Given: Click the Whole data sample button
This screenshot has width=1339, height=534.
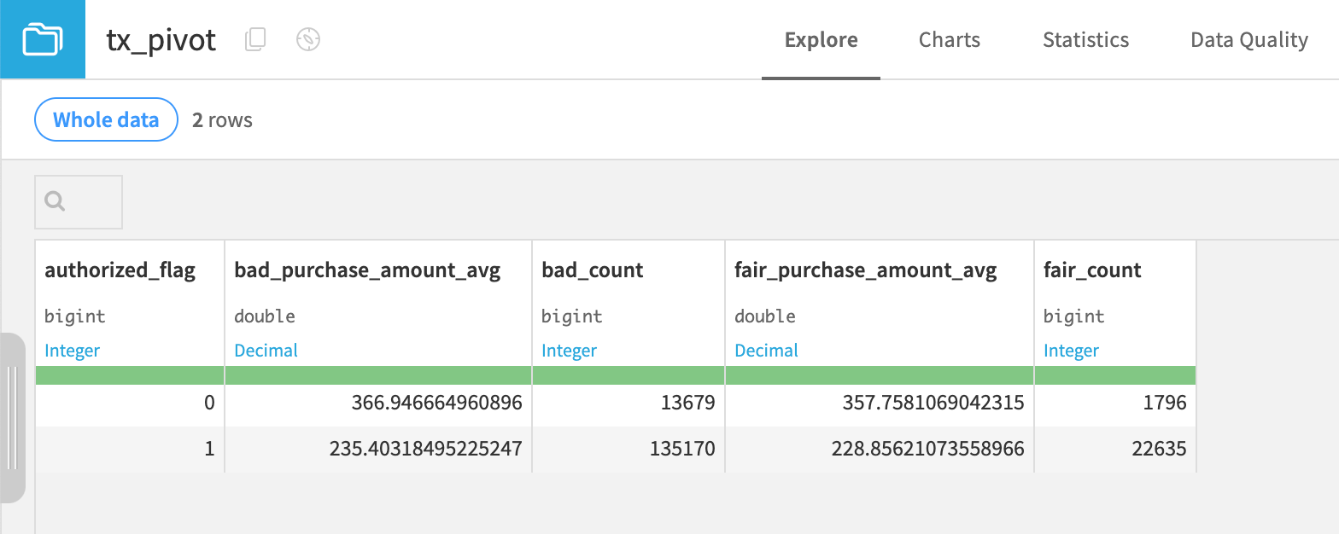Looking at the screenshot, I should (x=106, y=120).
